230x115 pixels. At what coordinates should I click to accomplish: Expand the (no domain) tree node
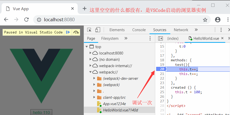tap(90, 59)
